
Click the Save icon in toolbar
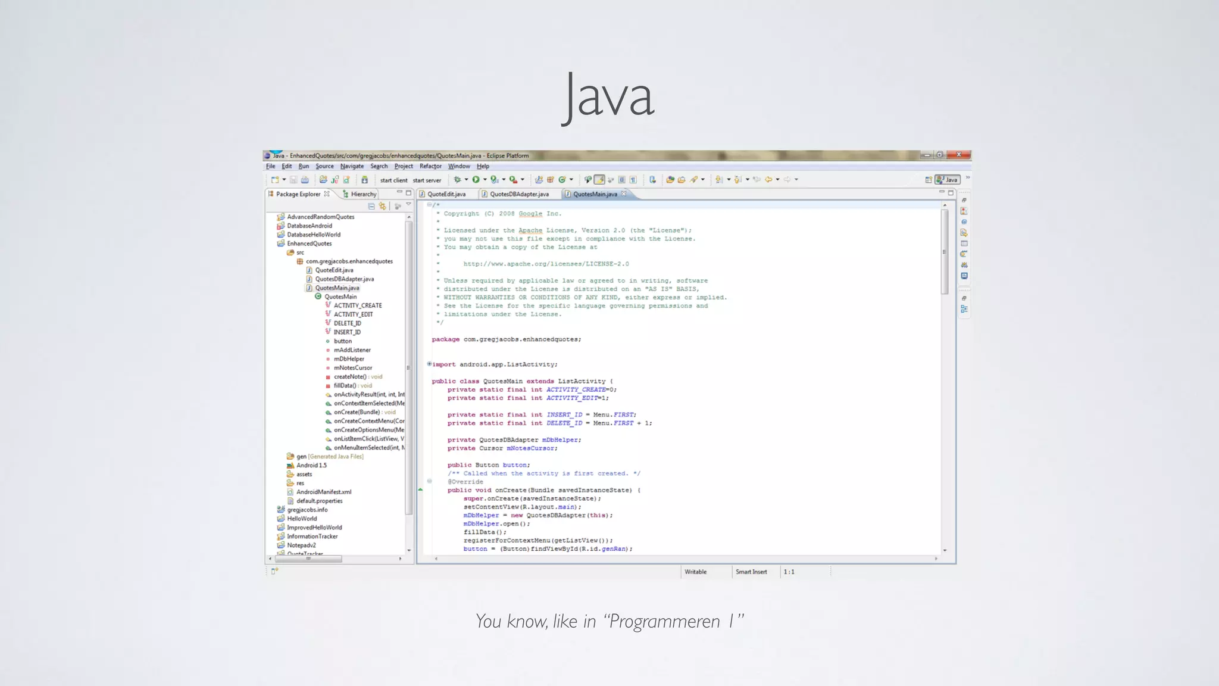(293, 180)
